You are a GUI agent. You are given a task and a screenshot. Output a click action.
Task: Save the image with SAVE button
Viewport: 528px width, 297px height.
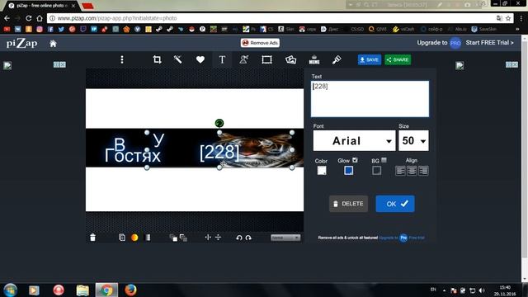[370, 59]
